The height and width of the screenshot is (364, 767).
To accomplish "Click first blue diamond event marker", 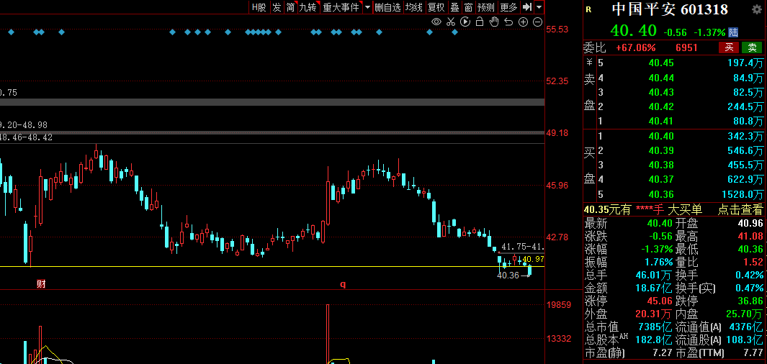I will point(12,32).
